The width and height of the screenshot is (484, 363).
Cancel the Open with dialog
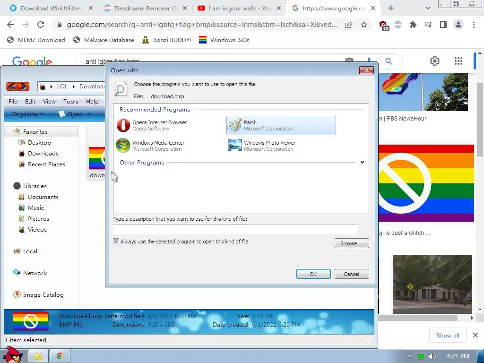(352, 274)
